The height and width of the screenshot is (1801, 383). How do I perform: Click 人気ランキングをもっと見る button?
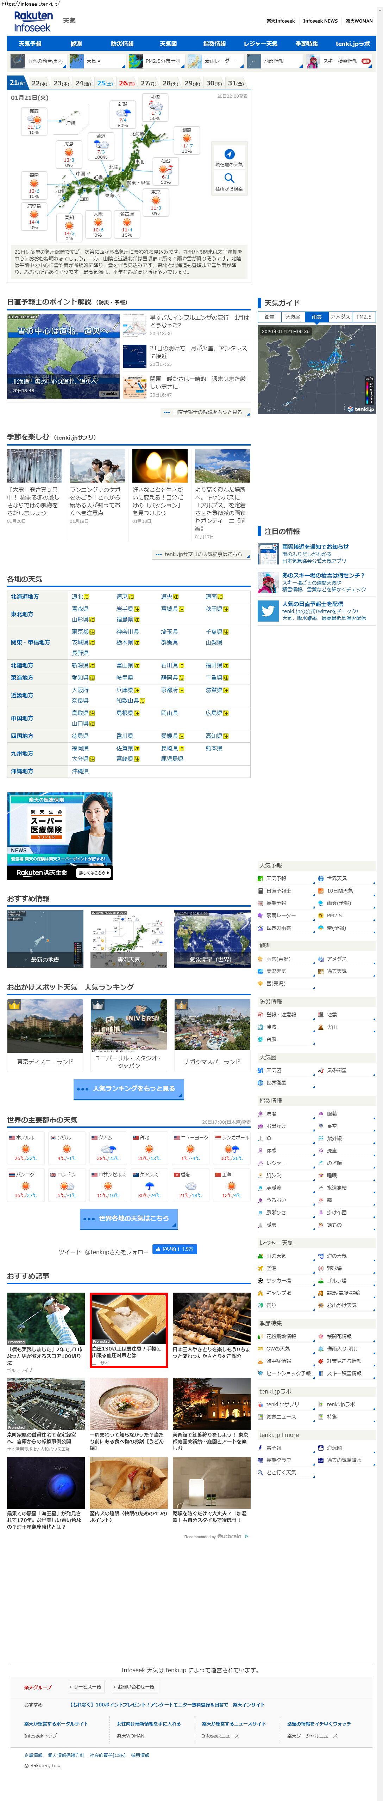(129, 1089)
